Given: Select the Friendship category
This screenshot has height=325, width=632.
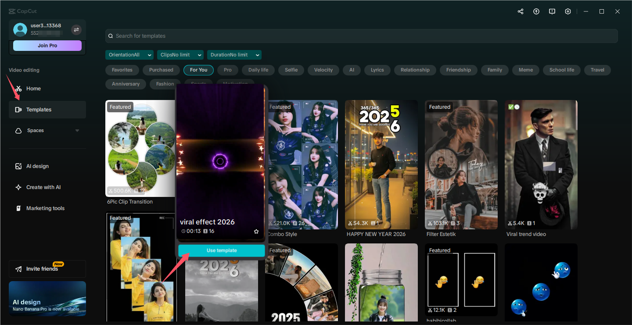Looking at the screenshot, I should [x=459, y=70].
